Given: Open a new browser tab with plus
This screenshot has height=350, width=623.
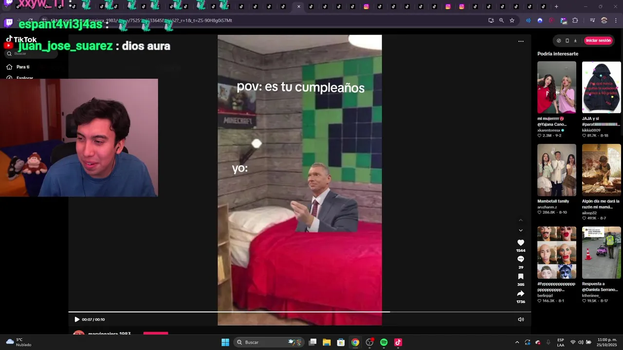Looking at the screenshot, I should pos(556,7).
